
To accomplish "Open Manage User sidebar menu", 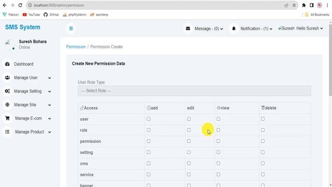I will pyautogui.click(x=26, y=77).
